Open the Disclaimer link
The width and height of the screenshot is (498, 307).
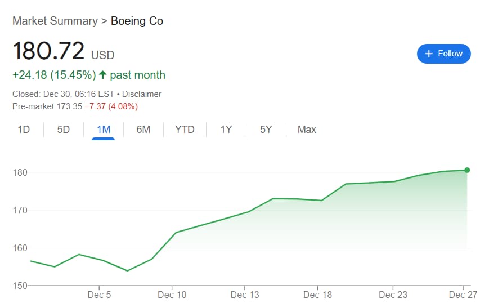[x=142, y=94]
